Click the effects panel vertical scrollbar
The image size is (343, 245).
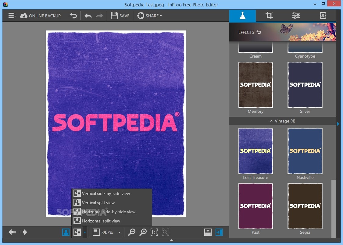(333, 209)
